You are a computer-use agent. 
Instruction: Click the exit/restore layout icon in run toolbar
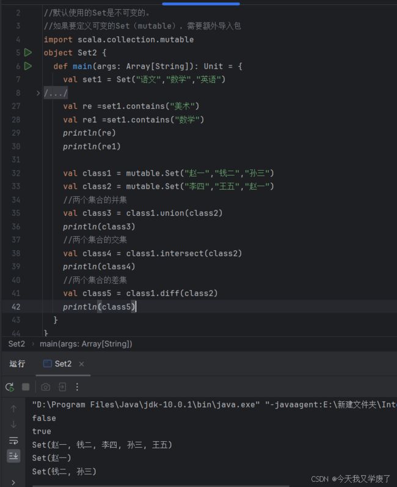point(62,387)
